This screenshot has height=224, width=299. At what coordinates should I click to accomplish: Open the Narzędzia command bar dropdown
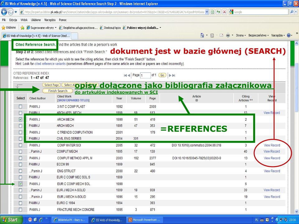point(278,35)
